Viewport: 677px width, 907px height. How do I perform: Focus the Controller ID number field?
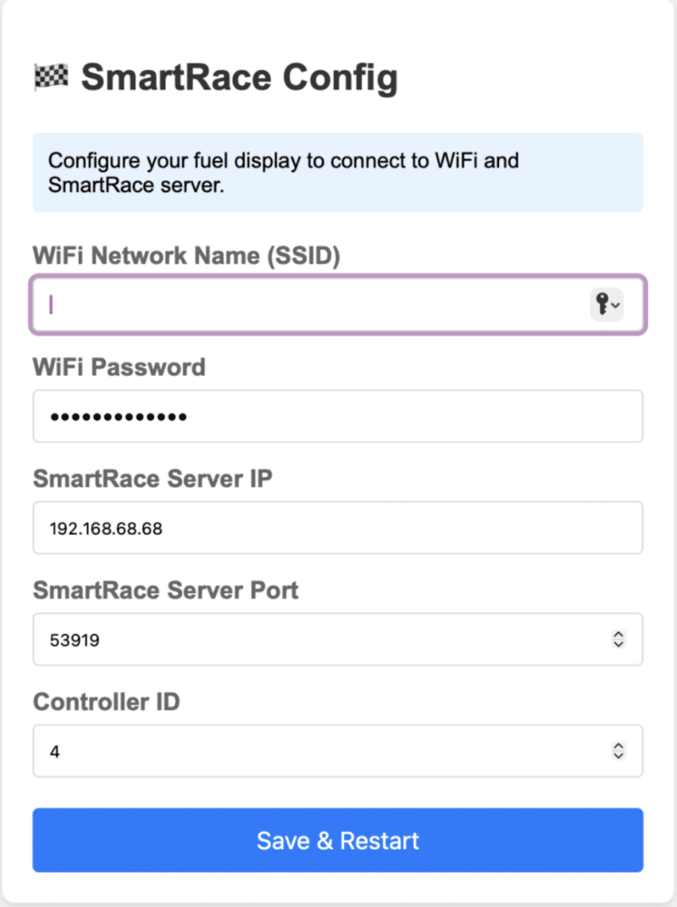pos(310,751)
